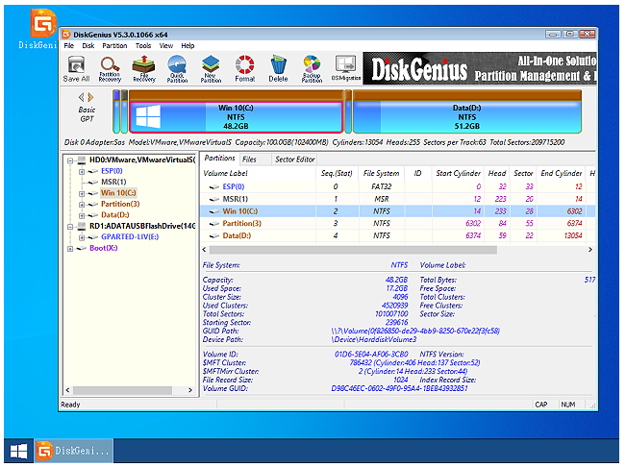
Task: Select the DiskGenius taskbar button
Action: pyautogui.click(x=73, y=451)
